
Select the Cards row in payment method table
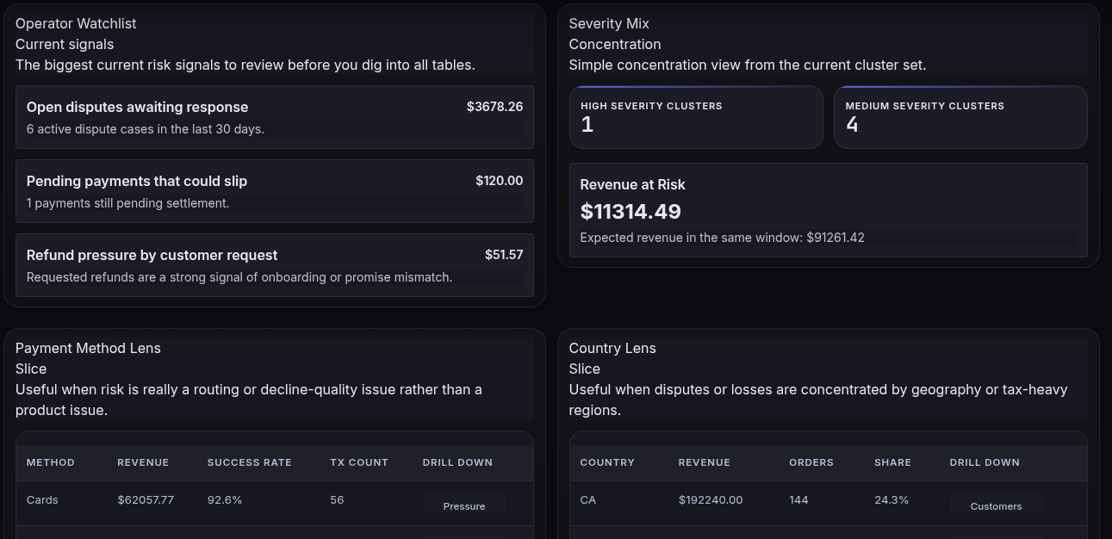click(x=275, y=503)
